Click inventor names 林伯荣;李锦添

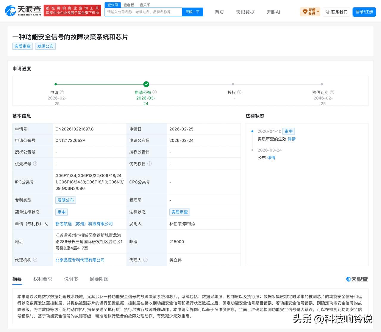[182, 224]
